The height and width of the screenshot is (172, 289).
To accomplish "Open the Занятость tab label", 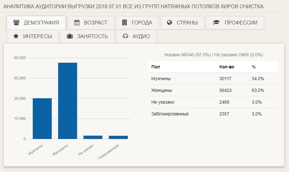I will pos(92,36).
